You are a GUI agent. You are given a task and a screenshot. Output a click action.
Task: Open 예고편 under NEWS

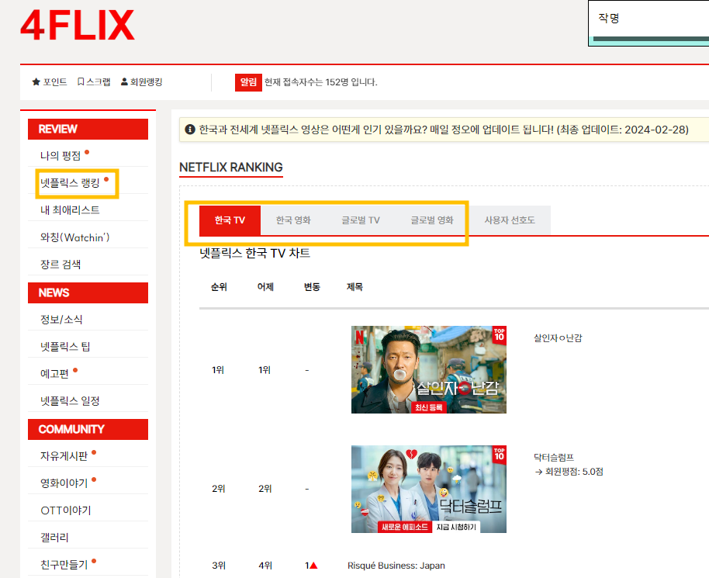coord(54,373)
